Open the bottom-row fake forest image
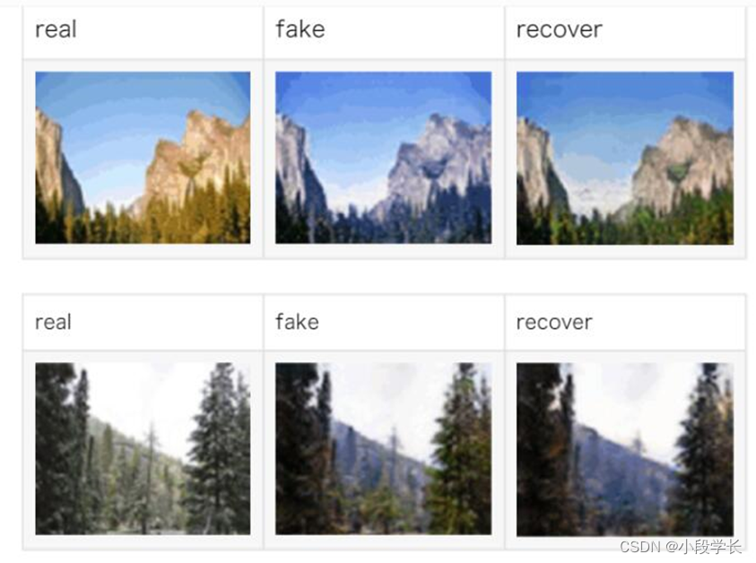756x563 pixels. [383, 448]
